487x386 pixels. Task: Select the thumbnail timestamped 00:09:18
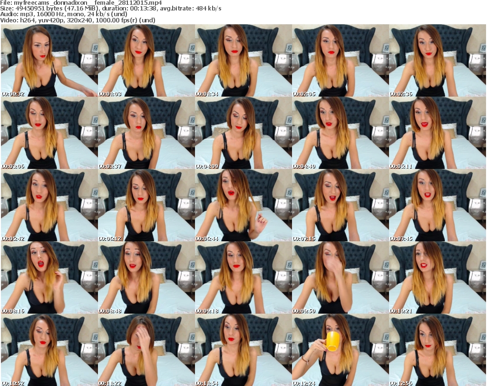click(x=243, y=278)
